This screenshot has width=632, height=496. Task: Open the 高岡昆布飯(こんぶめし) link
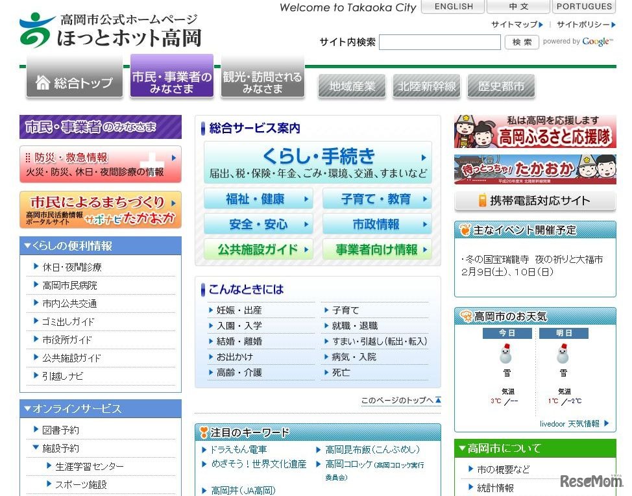[372, 449]
